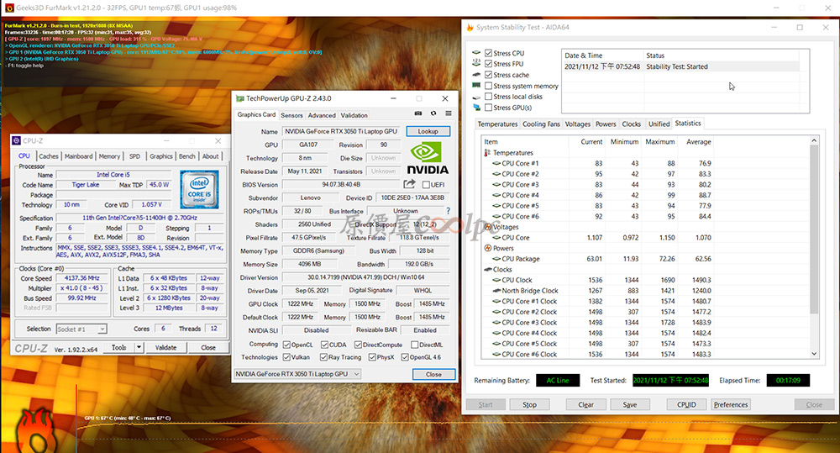Click the North Bridge Clock row icon

(496, 291)
